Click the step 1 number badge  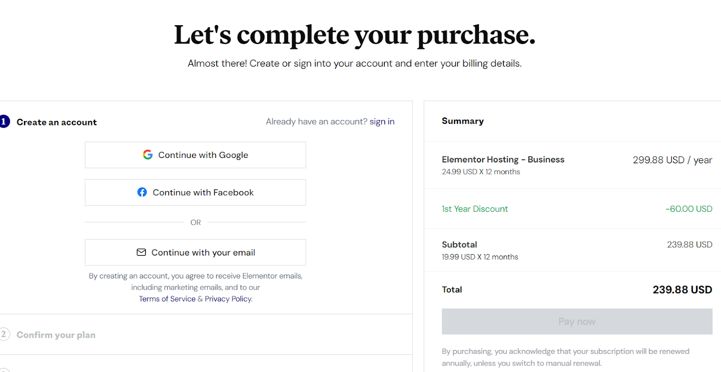click(4, 121)
